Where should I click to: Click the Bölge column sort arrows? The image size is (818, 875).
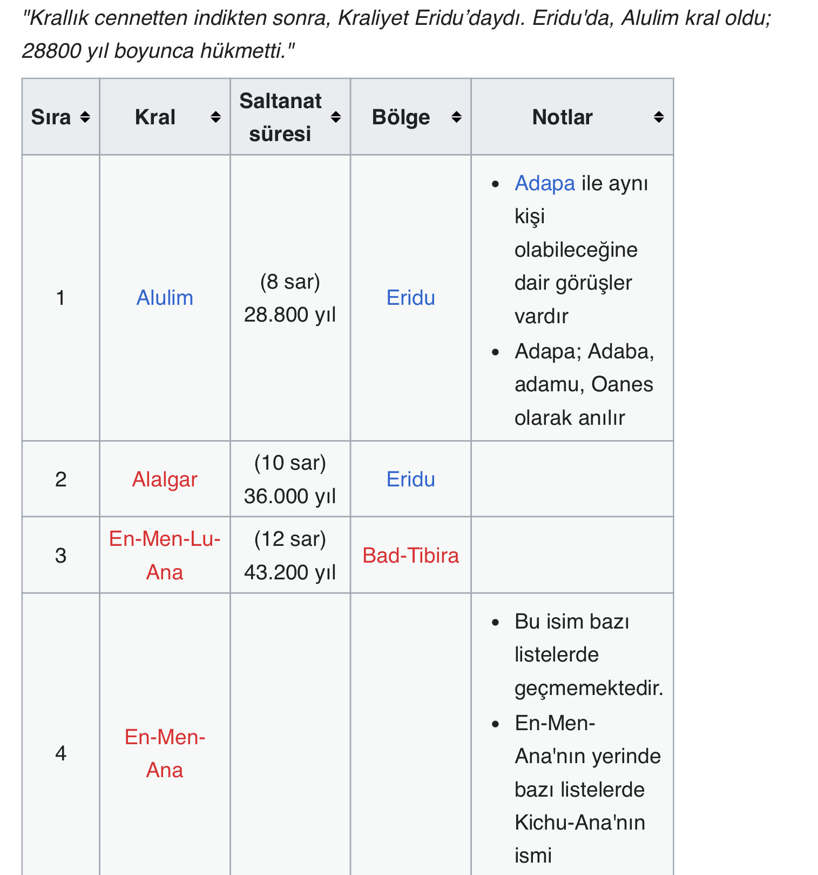(456, 117)
